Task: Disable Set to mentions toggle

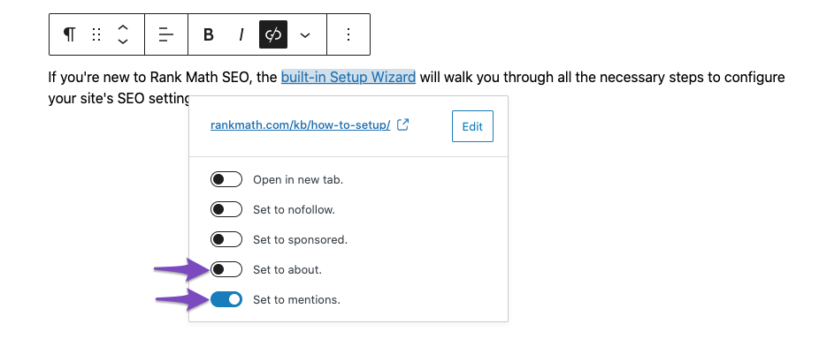Action: (x=226, y=300)
